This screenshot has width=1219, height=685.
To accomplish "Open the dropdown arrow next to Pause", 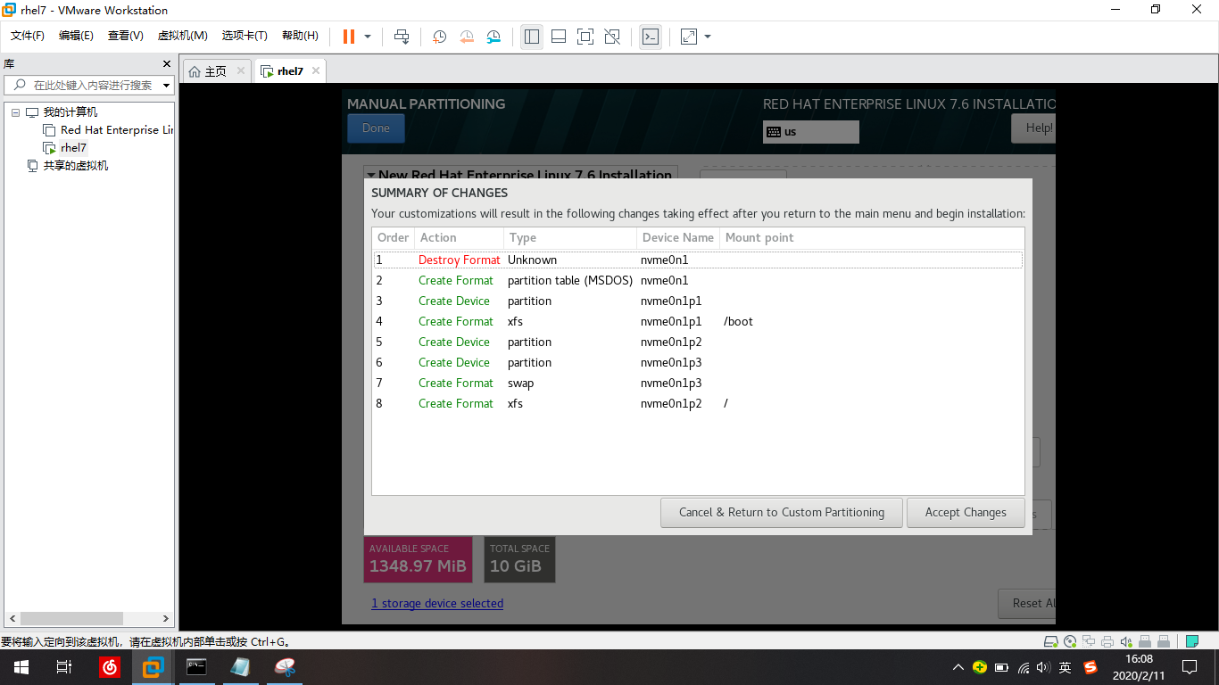I will click(368, 37).
